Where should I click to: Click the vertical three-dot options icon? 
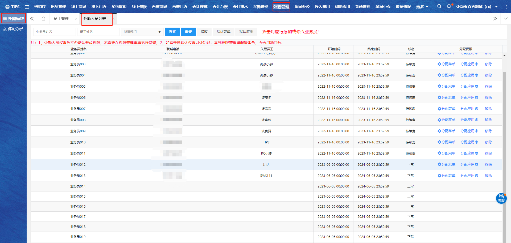506,7
